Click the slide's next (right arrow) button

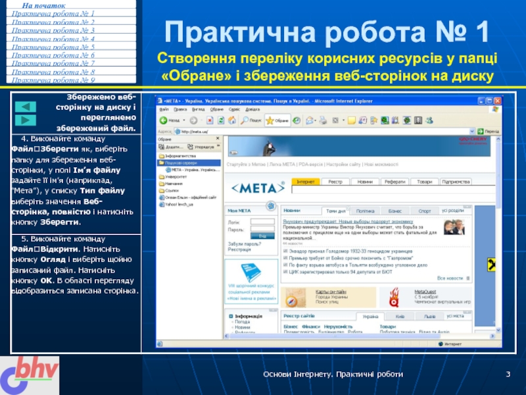(26, 120)
